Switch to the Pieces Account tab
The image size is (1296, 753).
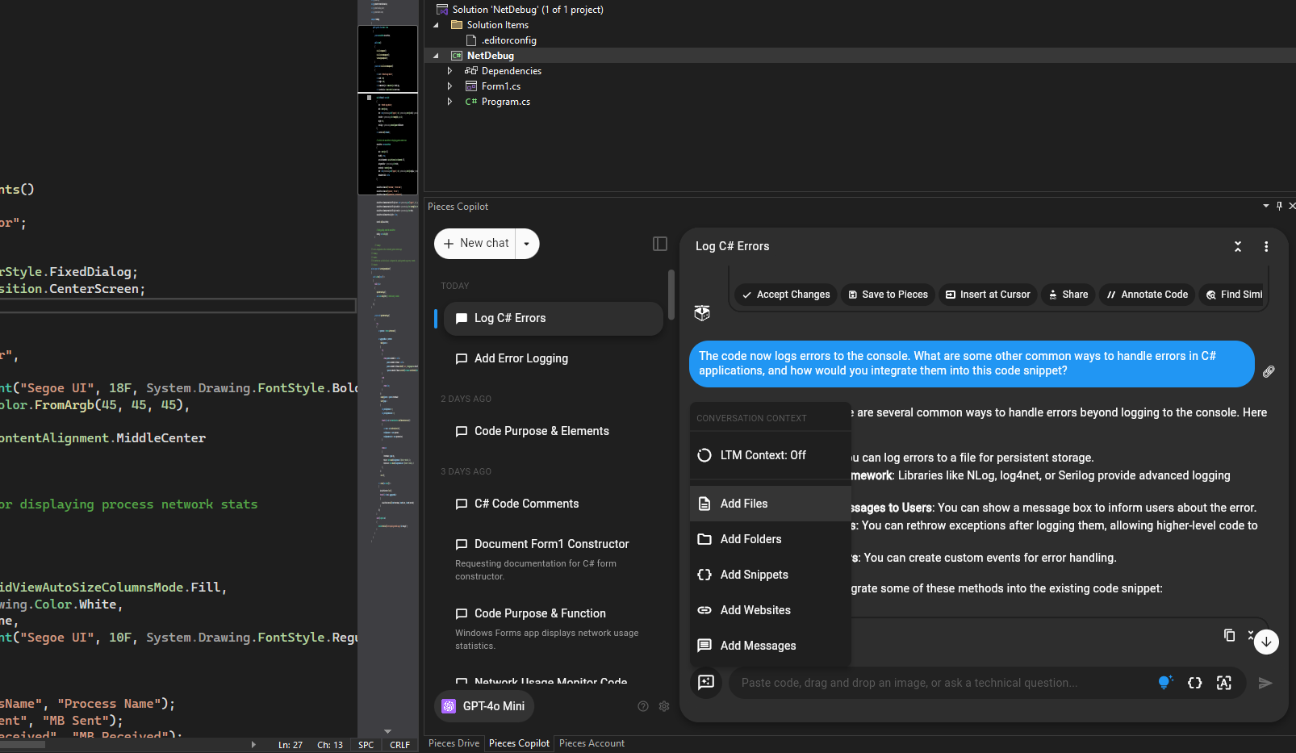592,743
